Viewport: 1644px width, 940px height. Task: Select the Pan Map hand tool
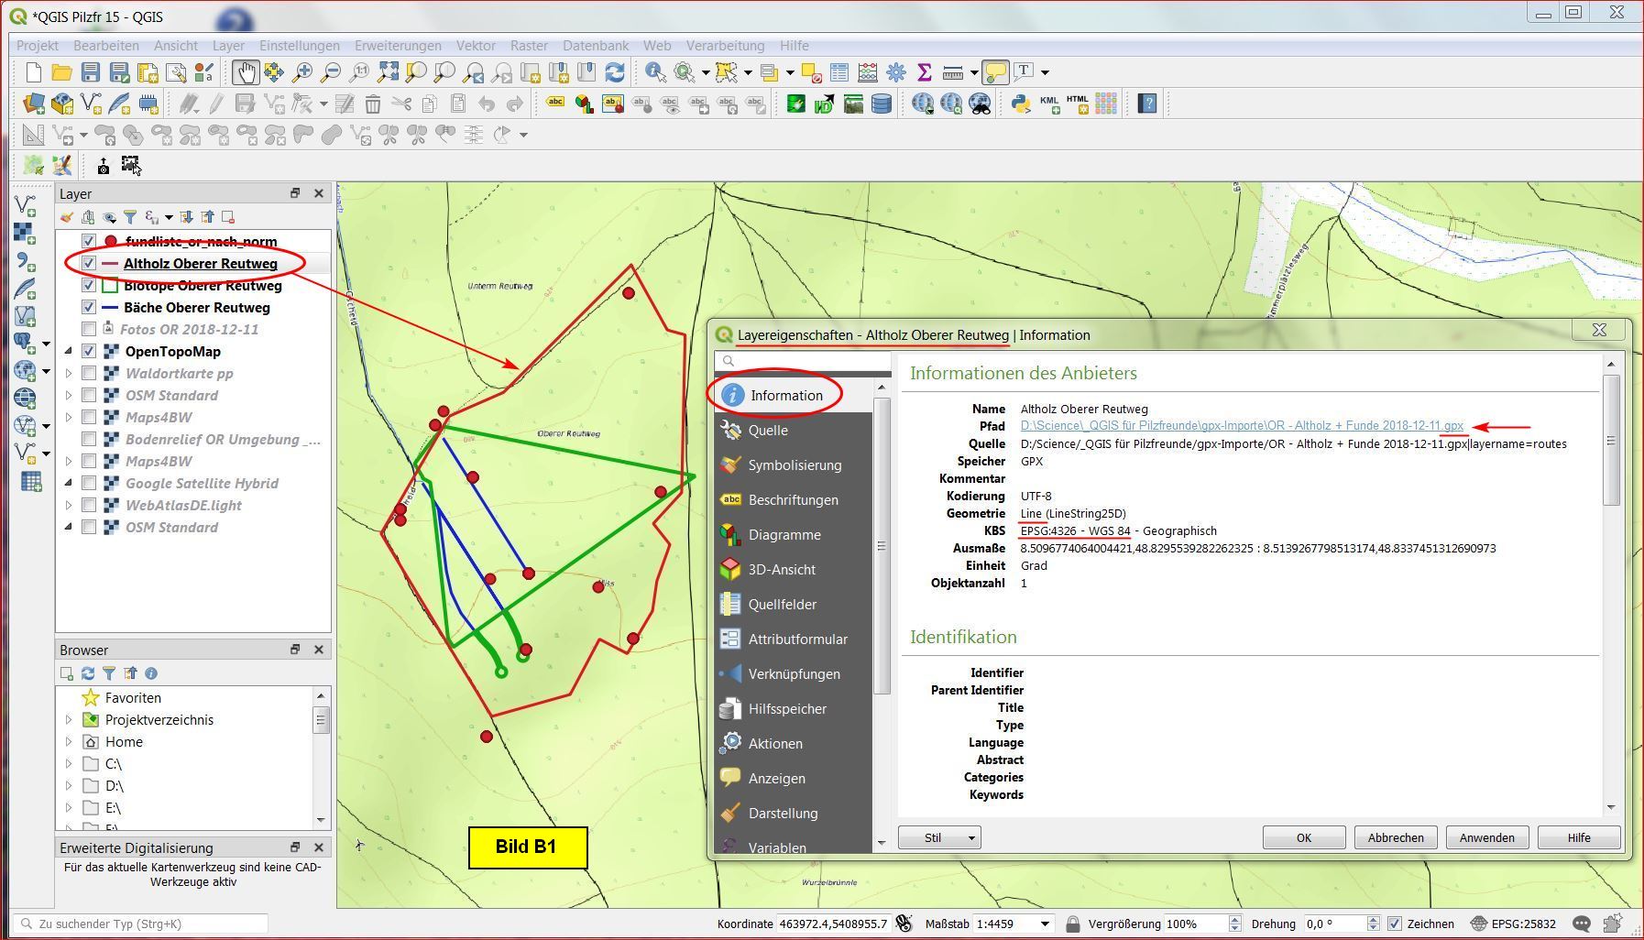245,72
